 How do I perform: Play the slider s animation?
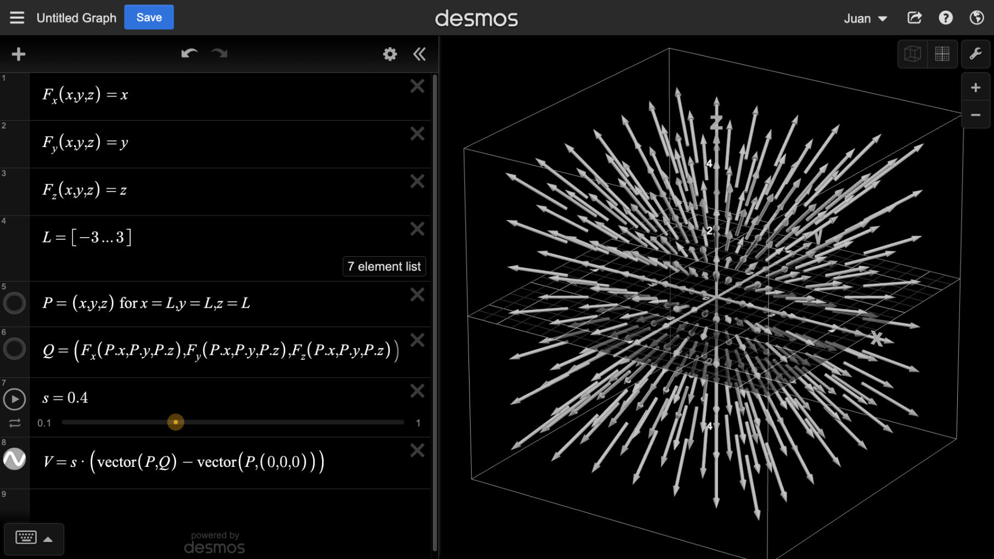click(x=15, y=399)
